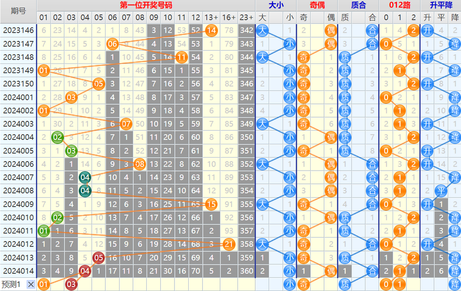
Task: Remove 预测1 row with the X button
Action: click(31, 284)
